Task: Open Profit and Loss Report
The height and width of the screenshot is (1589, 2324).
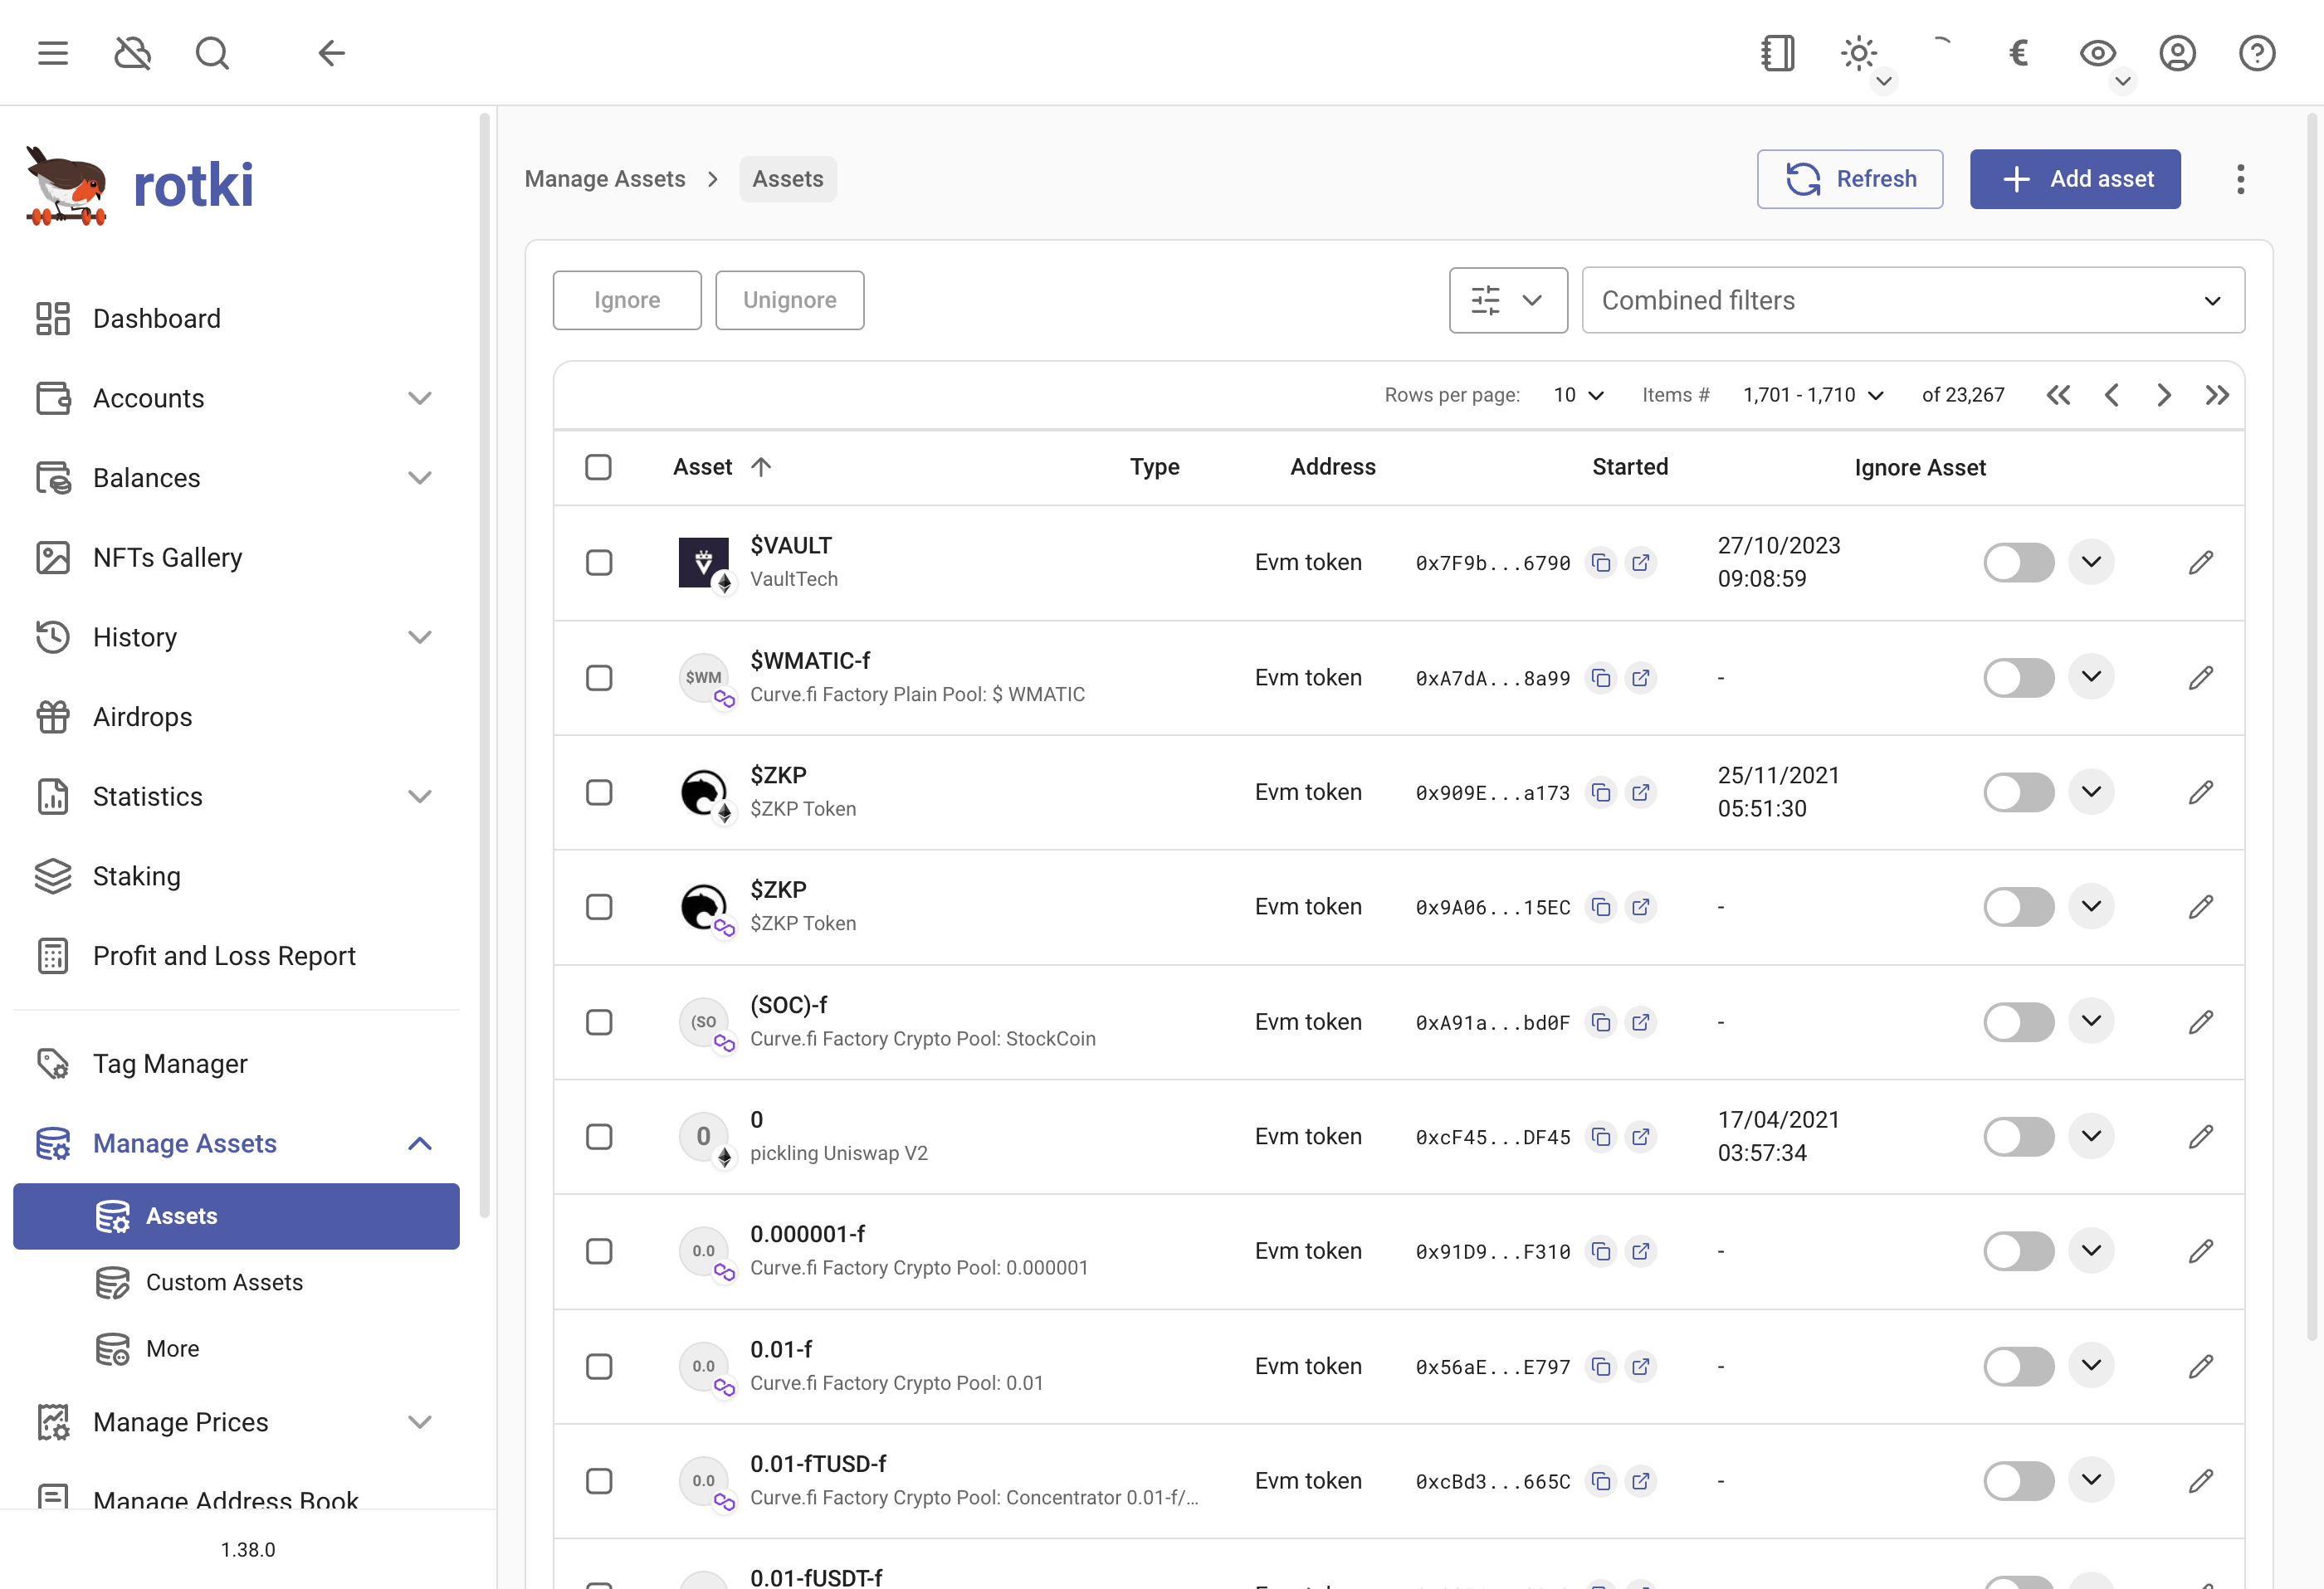Action: (x=236, y=956)
